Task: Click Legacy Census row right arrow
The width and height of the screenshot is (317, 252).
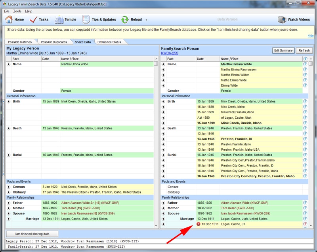Action: tap(8, 187)
